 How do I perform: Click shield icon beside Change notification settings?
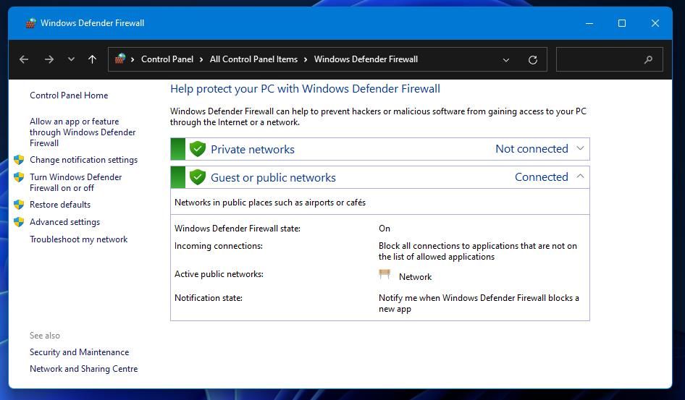[x=19, y=160]
